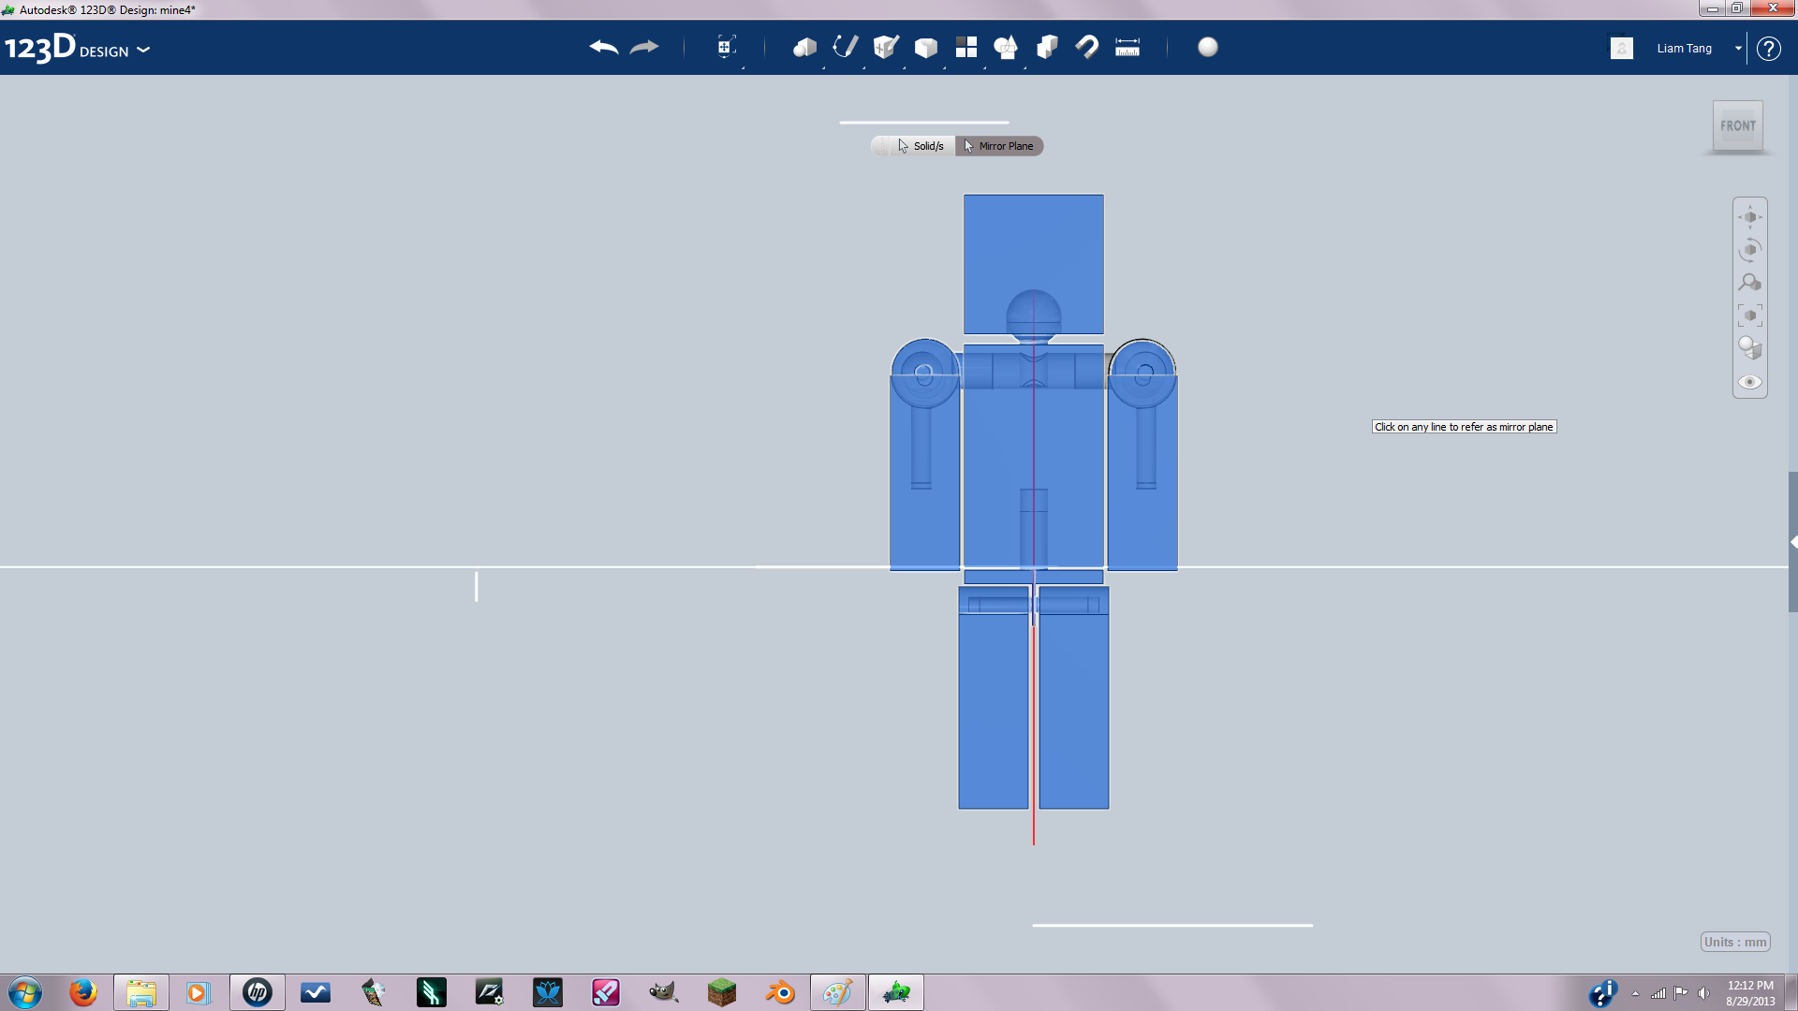
Task: Open the Construct tool
Action: [x=886, y=47]
